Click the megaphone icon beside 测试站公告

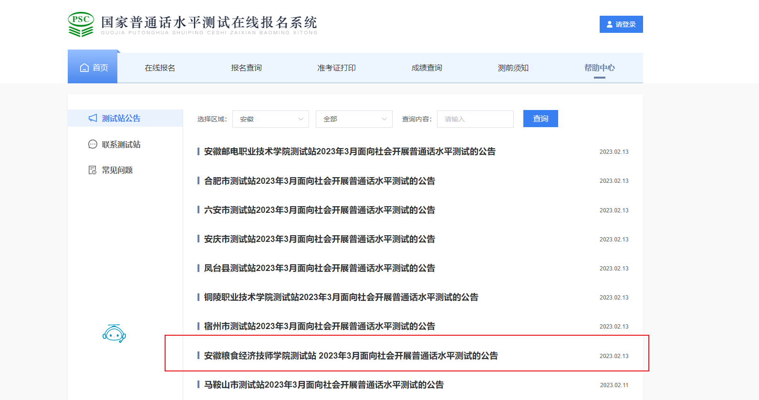93,118
